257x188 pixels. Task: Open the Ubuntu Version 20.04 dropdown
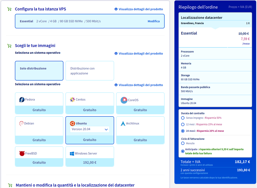pos(90,129)
